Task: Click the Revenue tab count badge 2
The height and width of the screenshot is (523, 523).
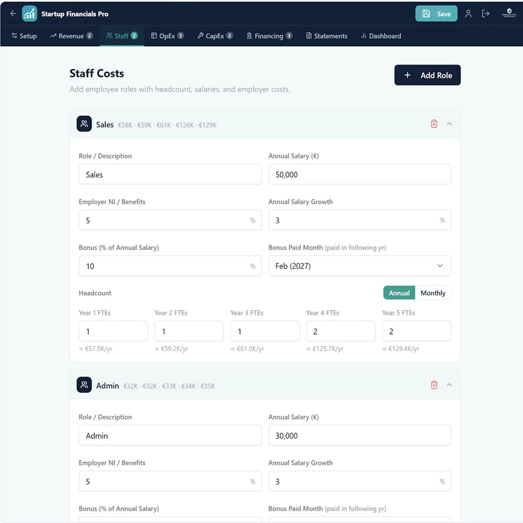Action: click(89, 36)
